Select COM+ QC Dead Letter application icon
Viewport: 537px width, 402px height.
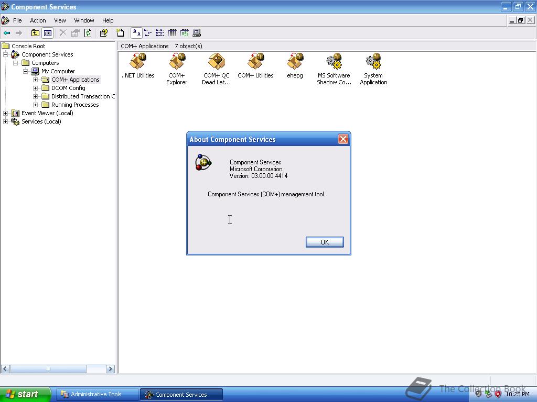point(216,69)
